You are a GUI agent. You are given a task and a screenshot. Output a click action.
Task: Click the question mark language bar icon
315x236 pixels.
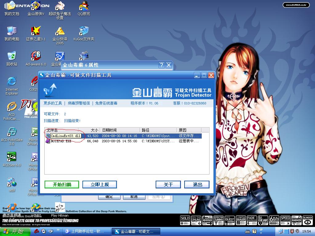tap(254, 232)
